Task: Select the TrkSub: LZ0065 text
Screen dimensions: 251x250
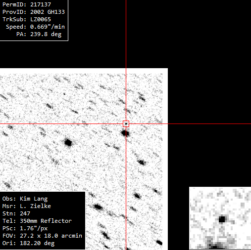Action: [x=27, y=19]
